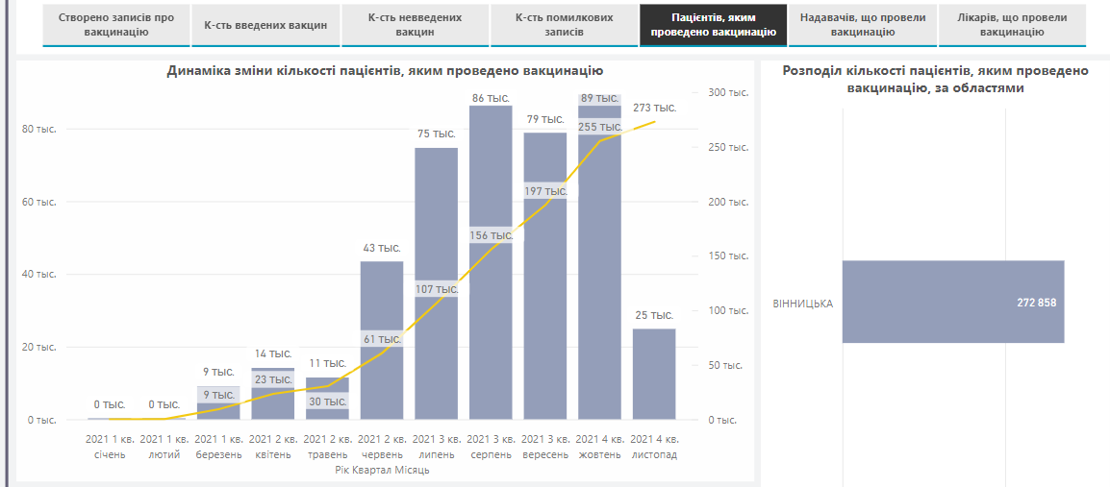
Task: Click active 'Пацієнтів, яким проведено вакцинацію' tab
Action: [713, 25]
